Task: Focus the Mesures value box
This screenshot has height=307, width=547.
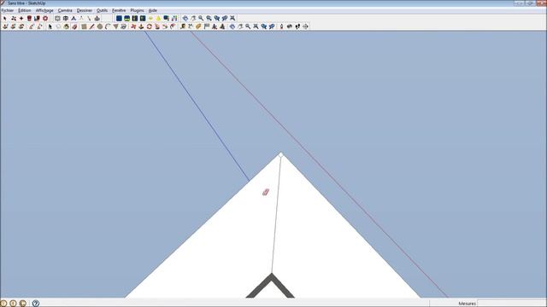Action: pyautogui.click(x=511, y=304)
